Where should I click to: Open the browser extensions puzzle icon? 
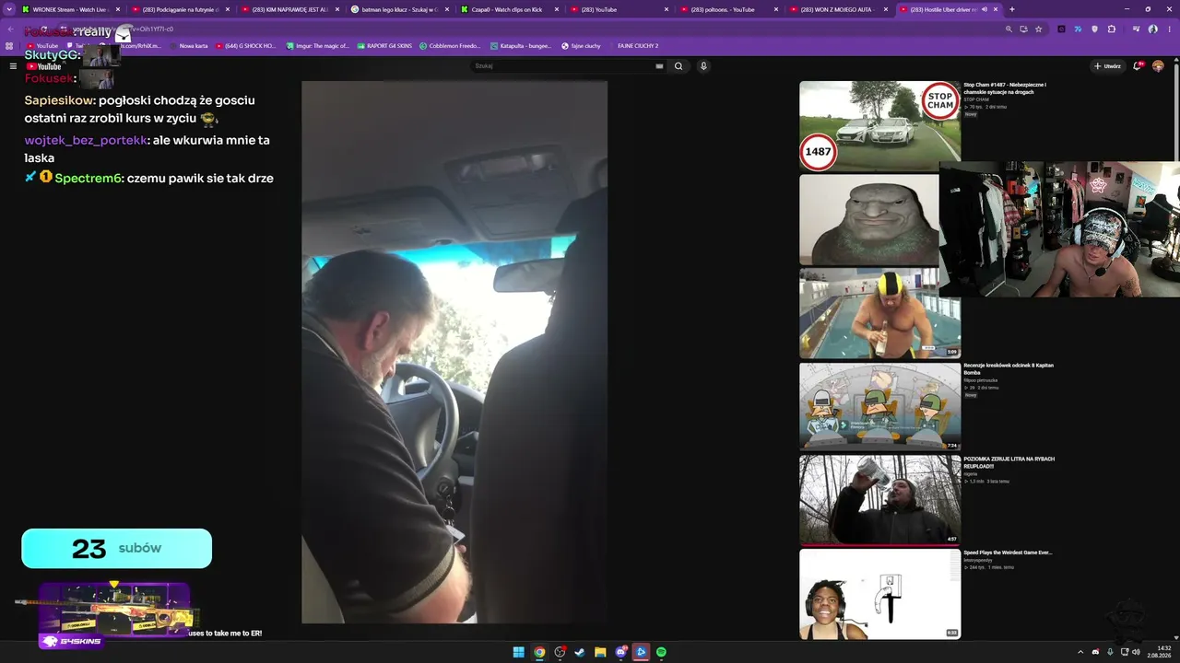[x=1111, y=29]
